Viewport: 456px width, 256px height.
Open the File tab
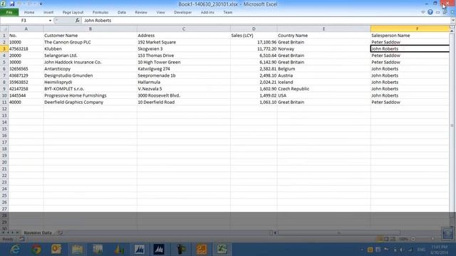(x=9, y=12)
